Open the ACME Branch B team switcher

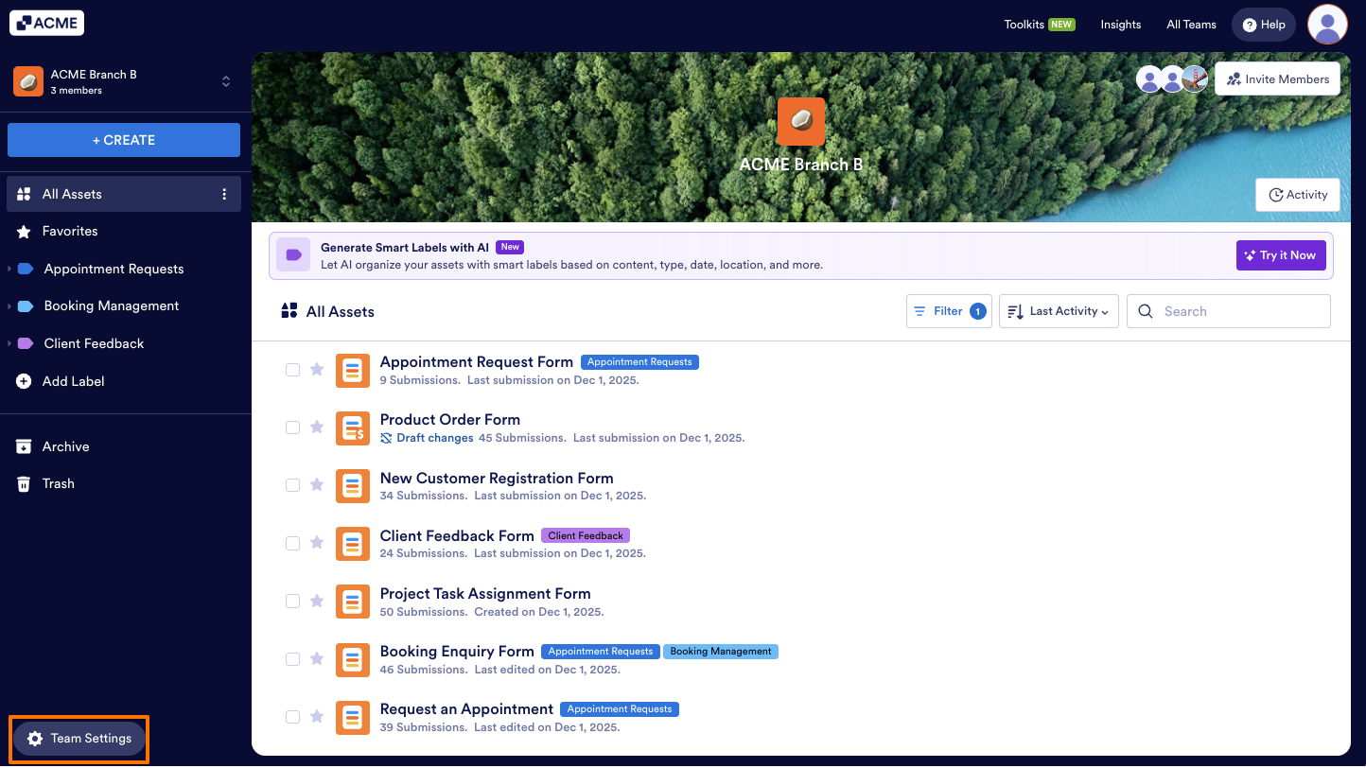(x=124, y=81)
